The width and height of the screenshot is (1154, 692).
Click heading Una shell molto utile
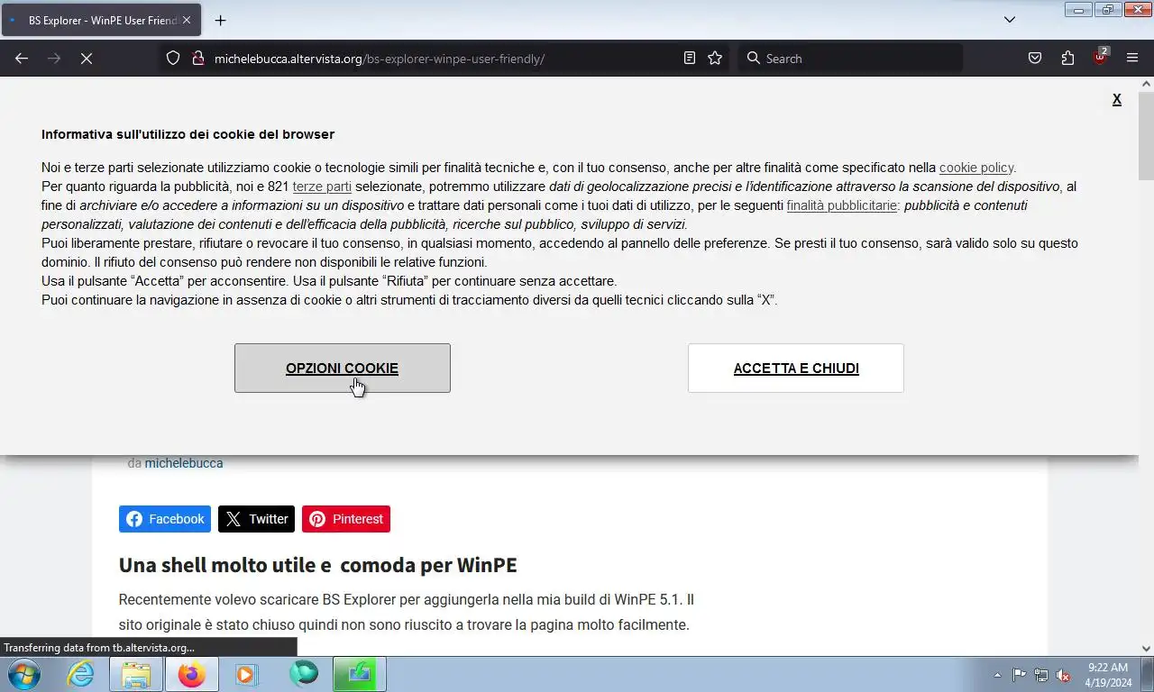coord(317,565)
